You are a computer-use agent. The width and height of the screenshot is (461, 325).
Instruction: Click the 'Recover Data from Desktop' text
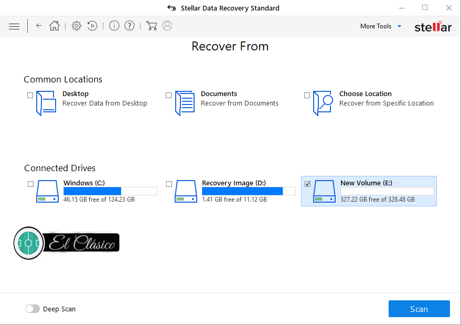click(105, 103)
